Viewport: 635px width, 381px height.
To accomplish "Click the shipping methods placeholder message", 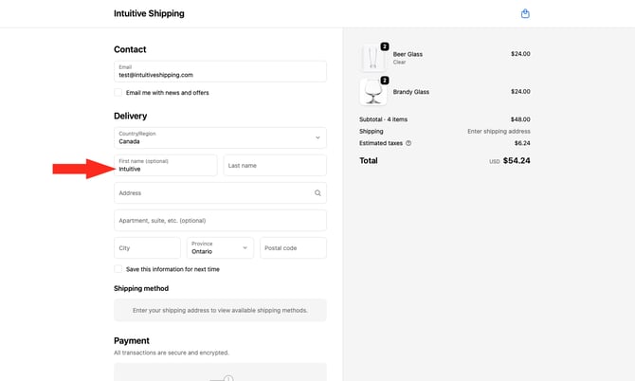I will click(220, 310).
